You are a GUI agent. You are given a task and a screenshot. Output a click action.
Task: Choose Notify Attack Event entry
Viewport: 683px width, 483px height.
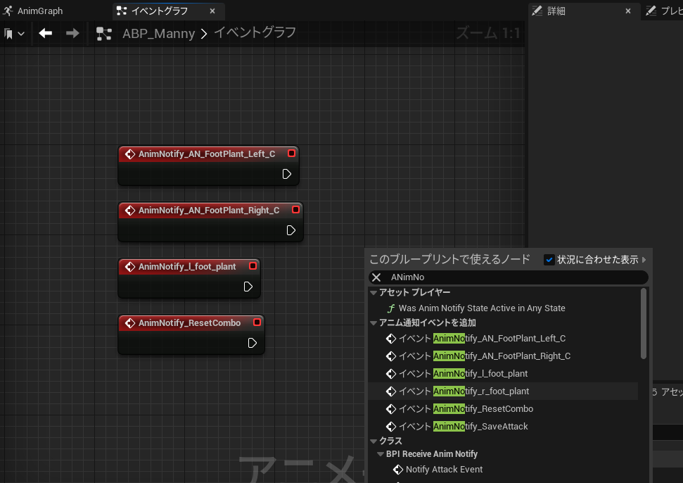click(x=444, y=470)
